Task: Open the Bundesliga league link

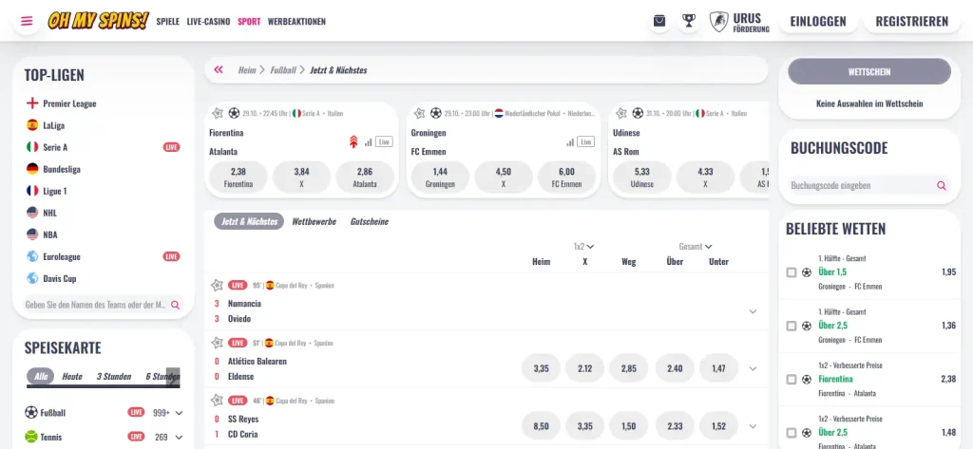Action: pos(62,169)
